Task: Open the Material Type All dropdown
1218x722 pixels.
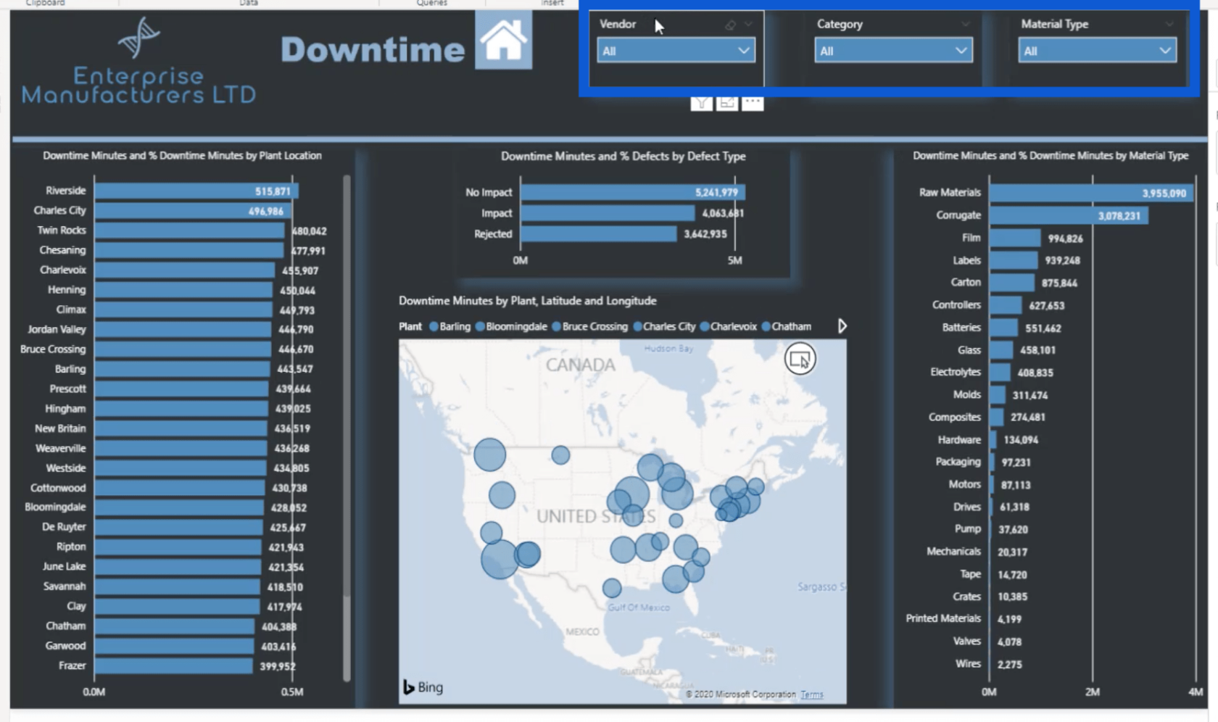Action: [1097, 51]
